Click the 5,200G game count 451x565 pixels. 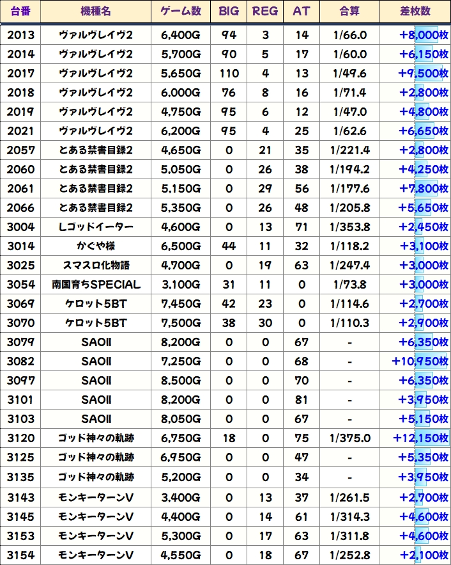pos(181,477)
